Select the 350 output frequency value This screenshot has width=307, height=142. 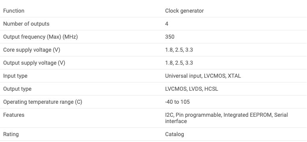click(170, 37)
